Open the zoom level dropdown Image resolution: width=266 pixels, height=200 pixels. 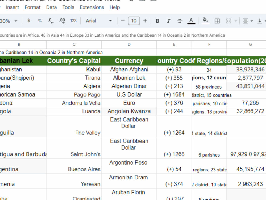coord(8,21)
